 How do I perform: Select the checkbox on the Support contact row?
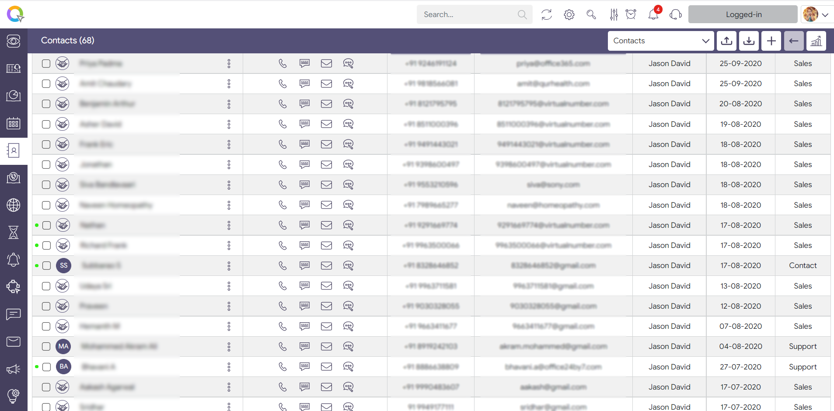46,346
